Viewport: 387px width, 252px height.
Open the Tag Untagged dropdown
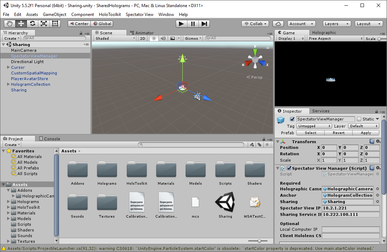click(x=314, y=126)
